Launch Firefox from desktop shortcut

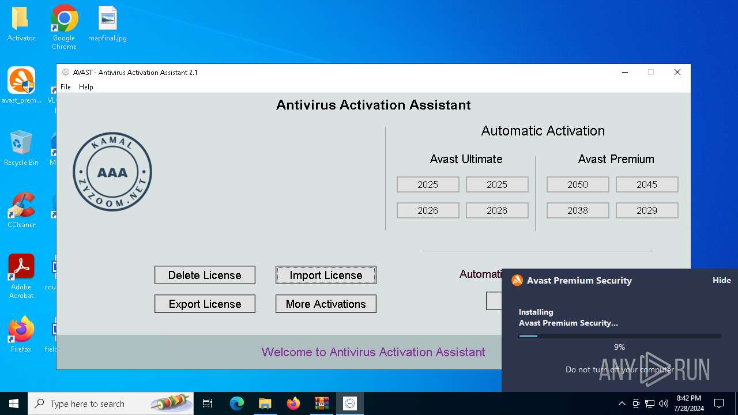[x=21, y=334]
